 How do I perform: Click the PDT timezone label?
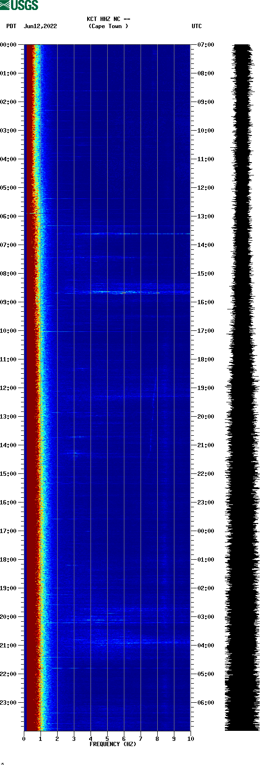[x=11, y=26]
